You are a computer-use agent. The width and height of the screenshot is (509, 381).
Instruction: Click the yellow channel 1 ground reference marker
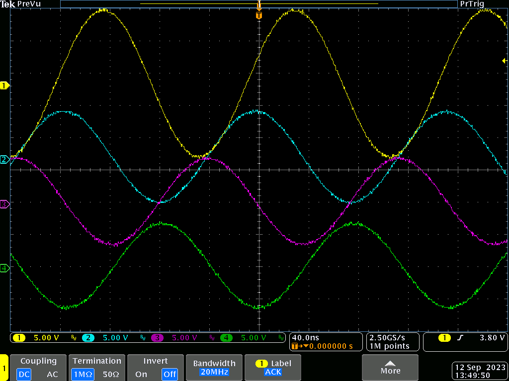[5, 86]
